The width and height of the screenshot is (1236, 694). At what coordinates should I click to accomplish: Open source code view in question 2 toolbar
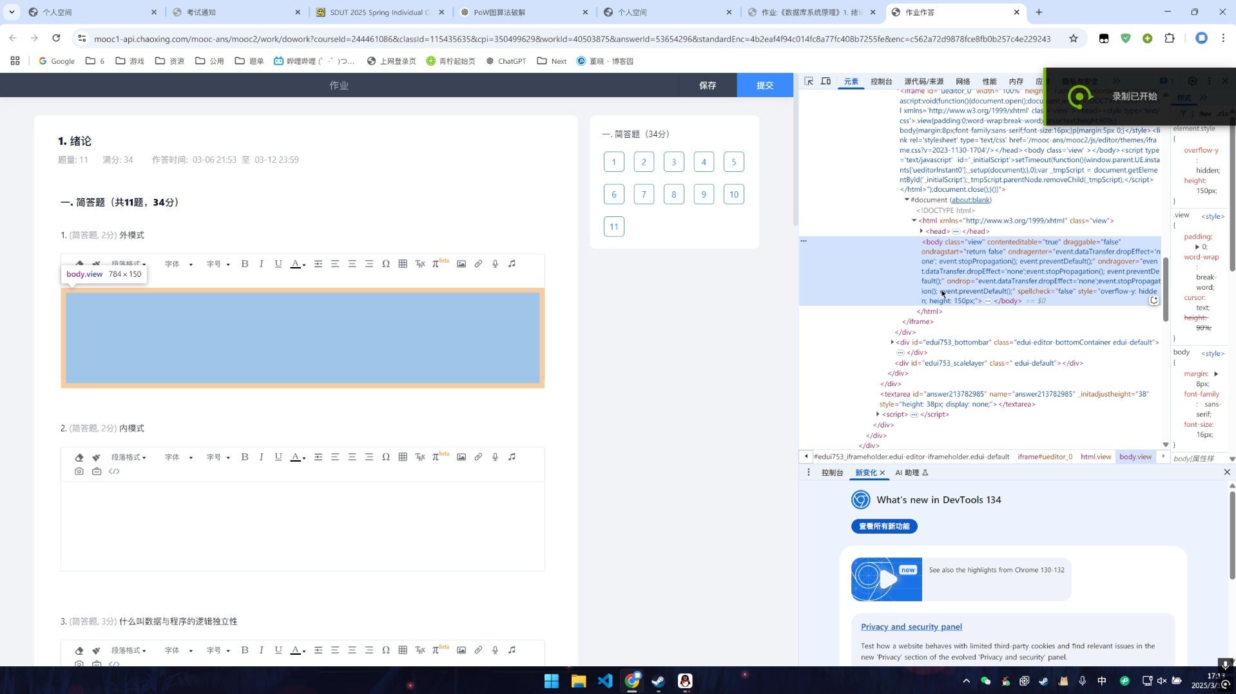pyautogui.click(x=114, y=471)
